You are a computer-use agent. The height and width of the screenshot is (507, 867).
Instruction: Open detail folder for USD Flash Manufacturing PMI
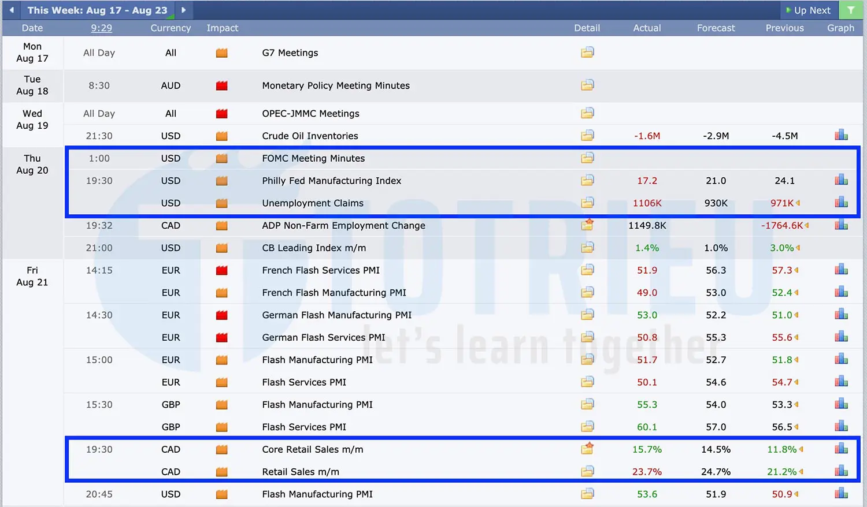[x=587, y=494]
